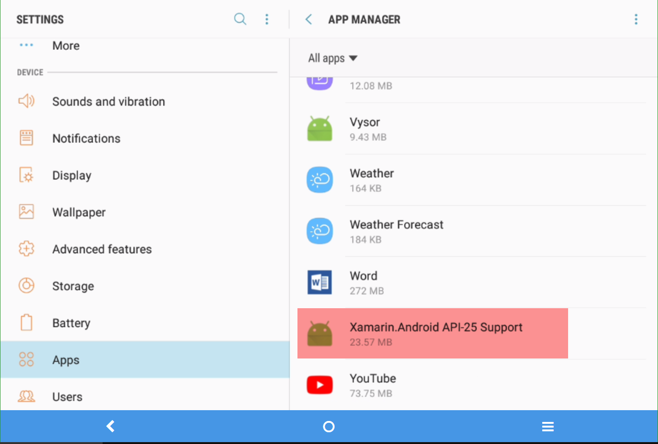The width and height of the screenshot is (658, 444).
Task: Click the Wallpaper picture icon
Action: pyautogui.click(x=26, y=211)
